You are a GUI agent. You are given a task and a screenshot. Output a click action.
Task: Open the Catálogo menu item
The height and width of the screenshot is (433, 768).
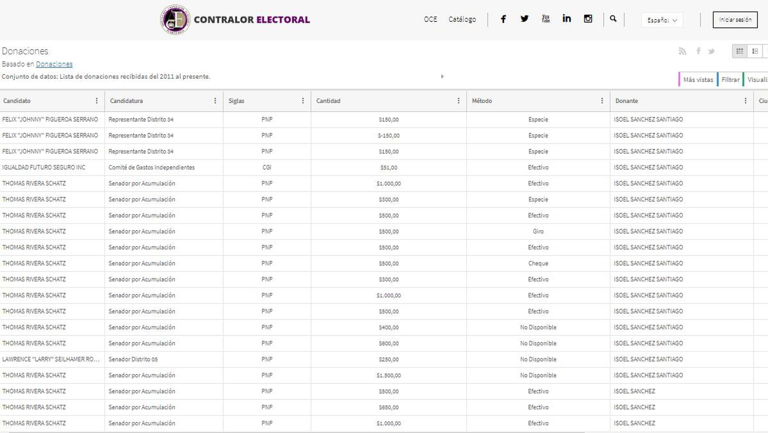click(x=462, y=19)
